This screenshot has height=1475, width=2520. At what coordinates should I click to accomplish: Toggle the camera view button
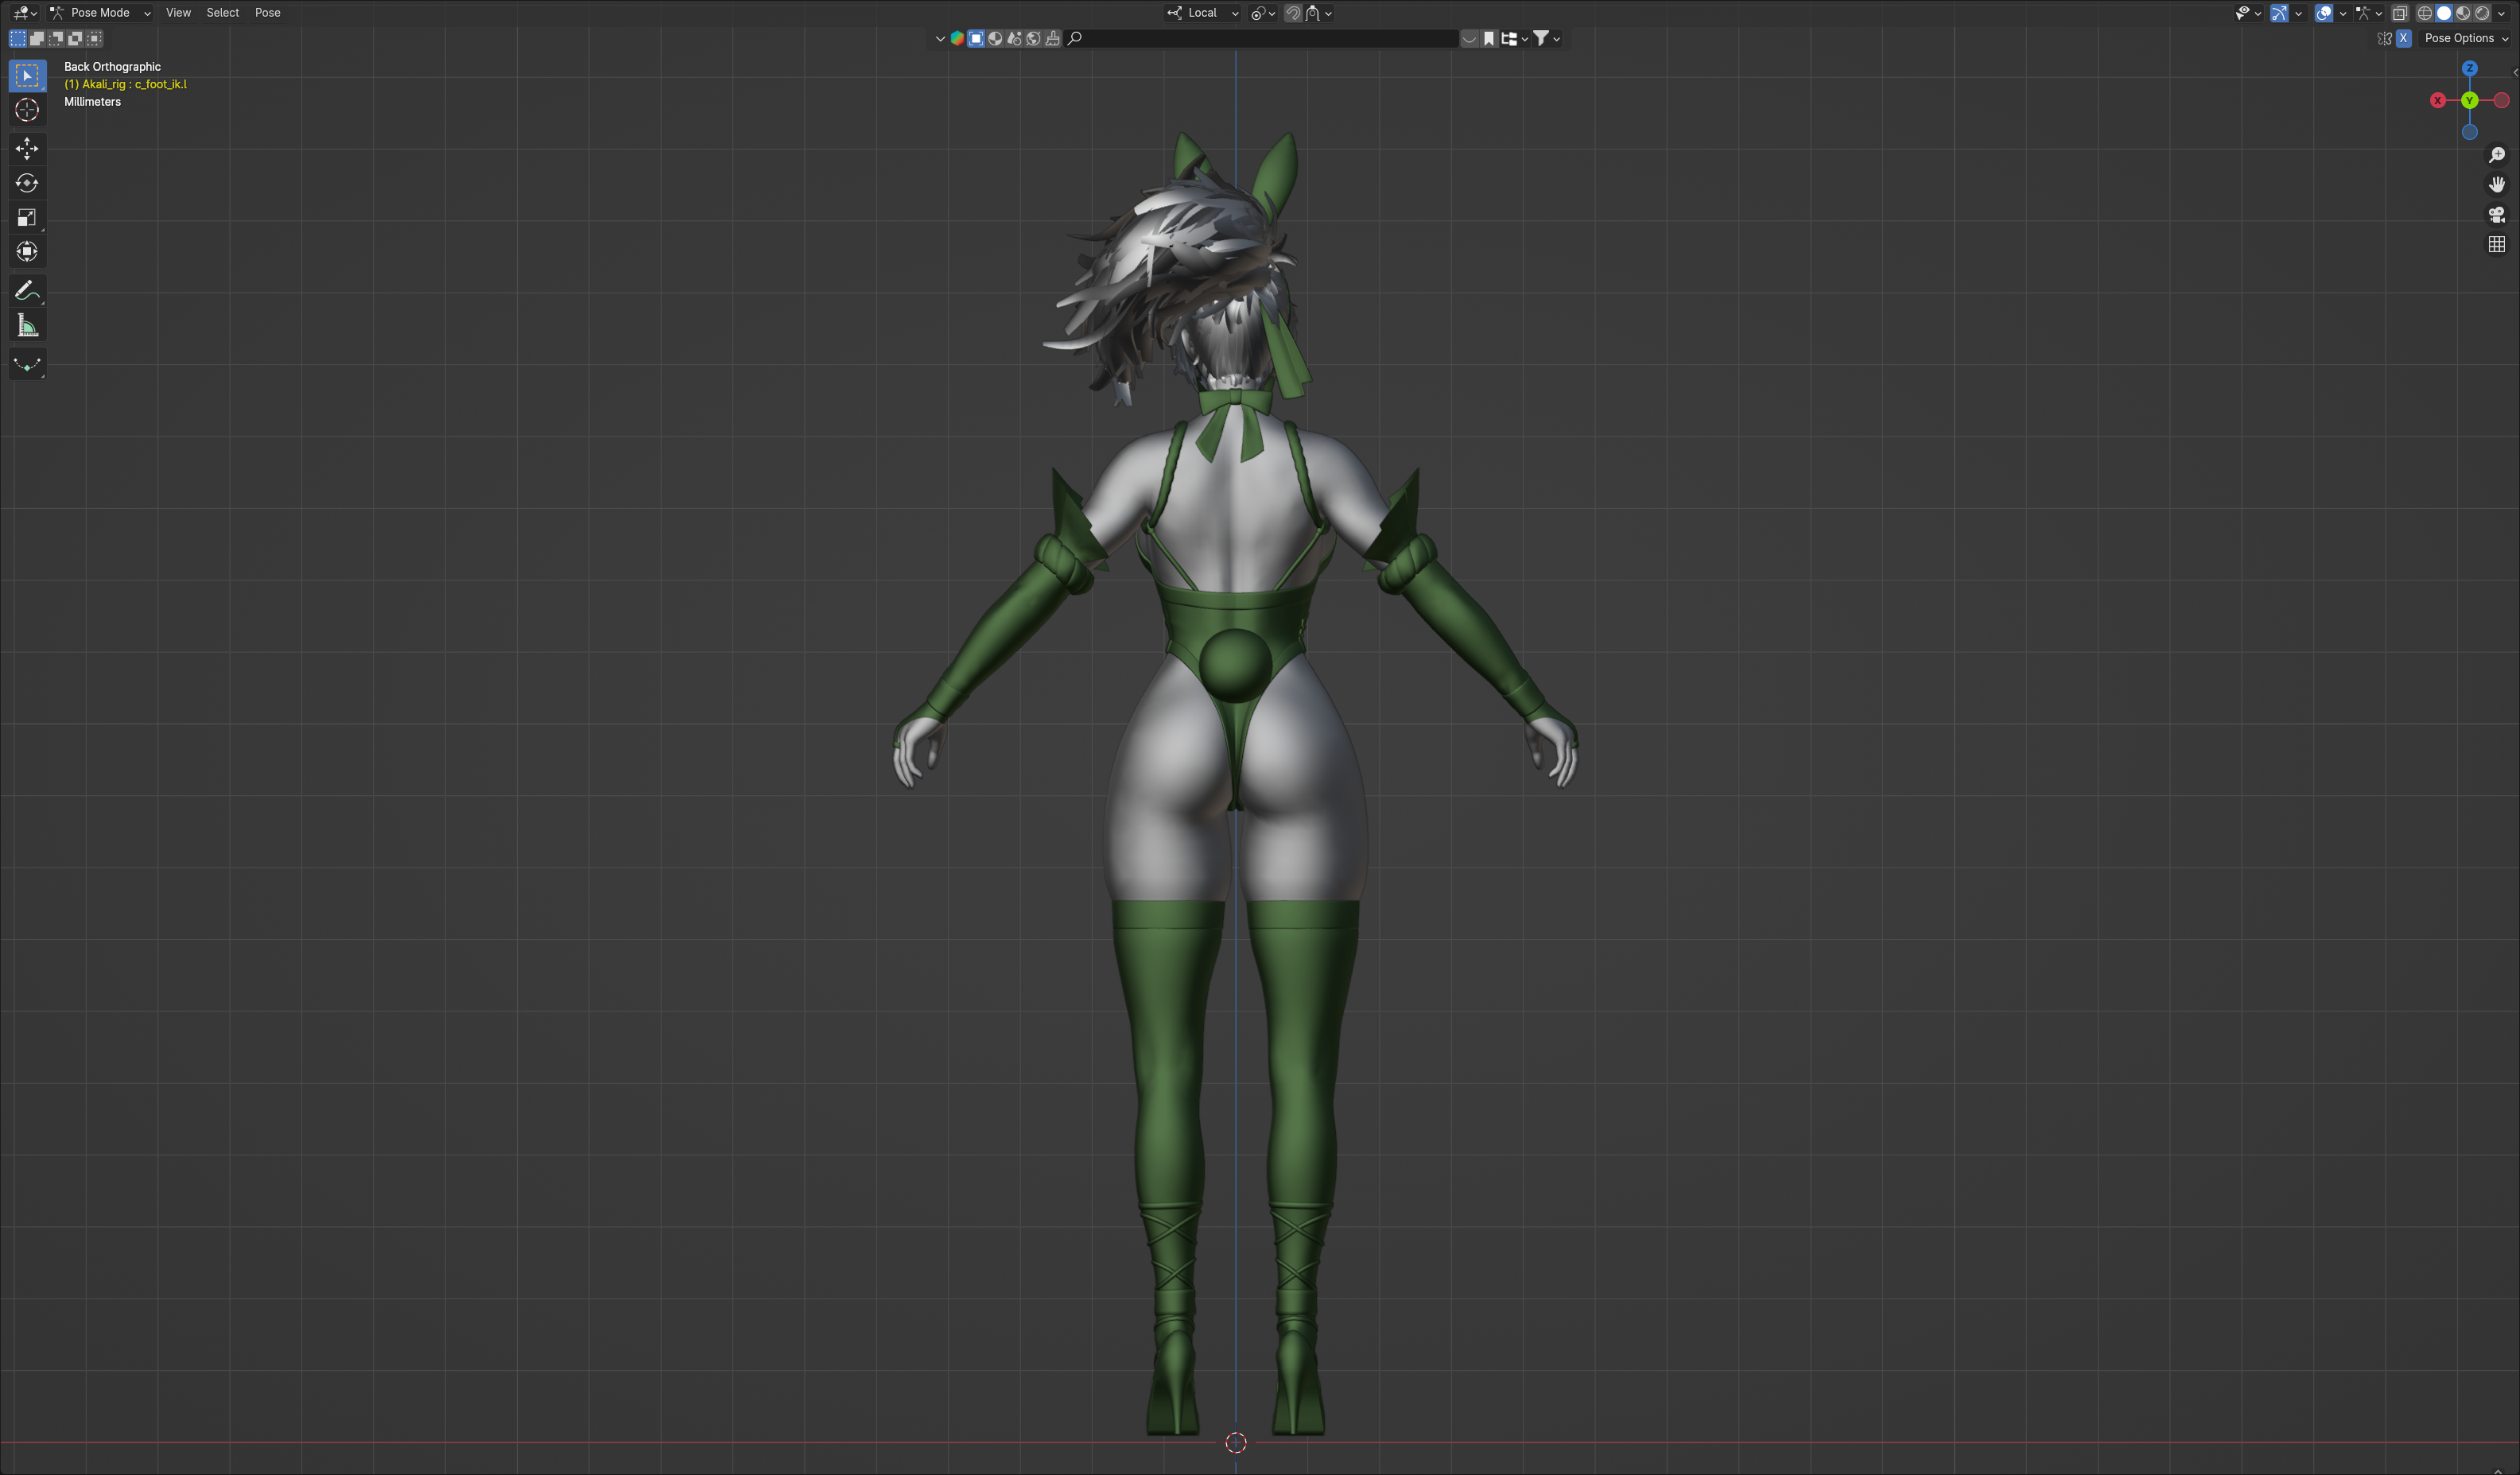(2497, 215)
